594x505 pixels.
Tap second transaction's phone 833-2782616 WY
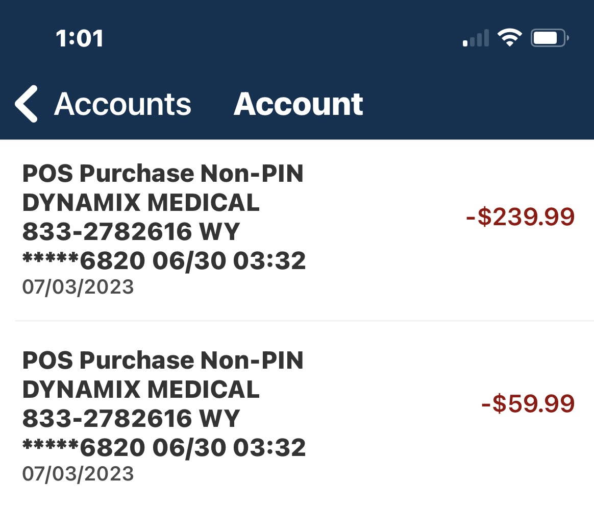131,418
